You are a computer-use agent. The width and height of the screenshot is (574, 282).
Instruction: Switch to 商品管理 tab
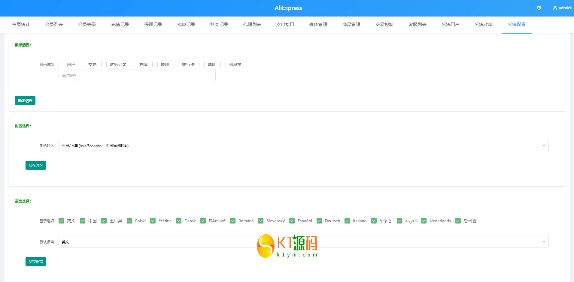point(351,25)
